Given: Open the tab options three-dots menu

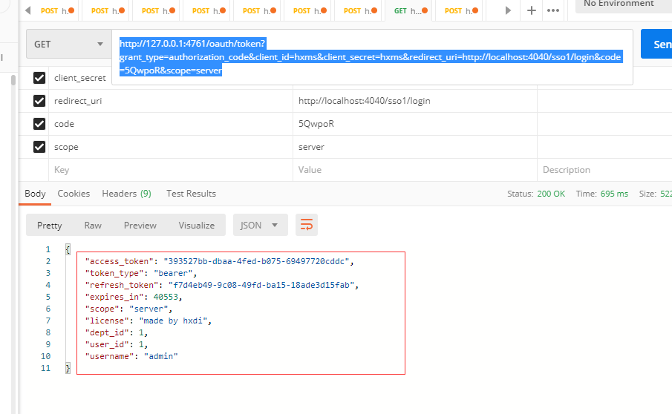Looking at the screenshot, I should coord(553,10).
